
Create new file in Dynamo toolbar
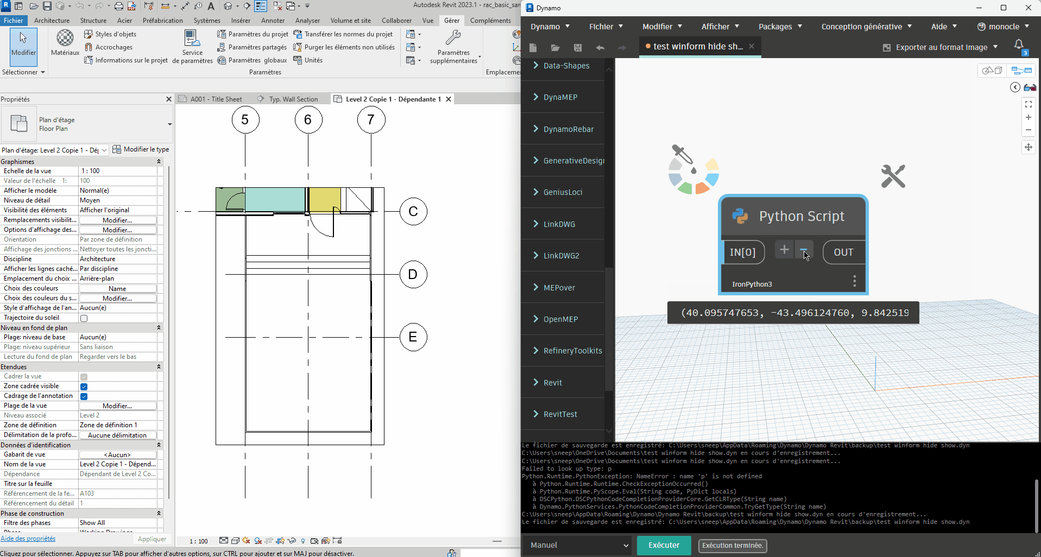coord(533,48)
